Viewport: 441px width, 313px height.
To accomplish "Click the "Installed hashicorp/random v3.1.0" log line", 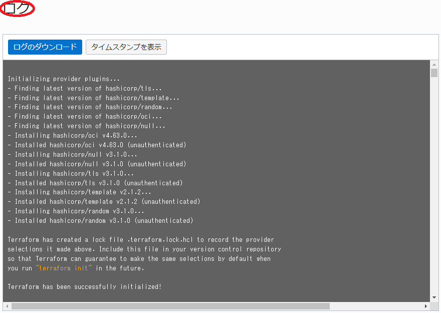I will 100,220.
